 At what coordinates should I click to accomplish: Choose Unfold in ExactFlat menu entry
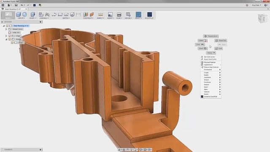[211, 97]
